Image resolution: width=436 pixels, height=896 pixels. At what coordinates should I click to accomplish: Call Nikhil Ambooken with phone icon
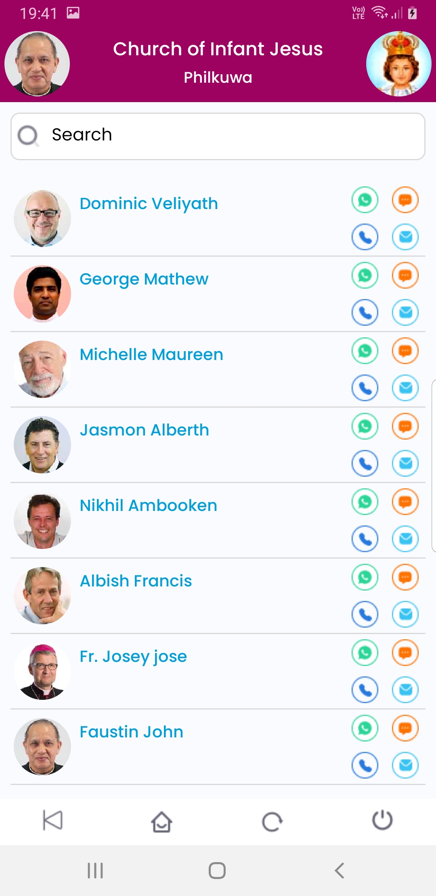tap(365, 538)
